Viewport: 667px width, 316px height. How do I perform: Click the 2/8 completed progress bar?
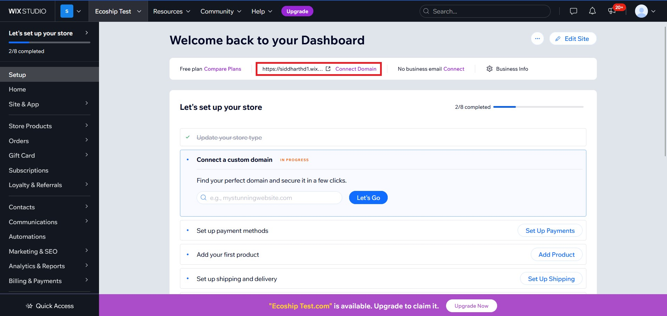(538, 107)
